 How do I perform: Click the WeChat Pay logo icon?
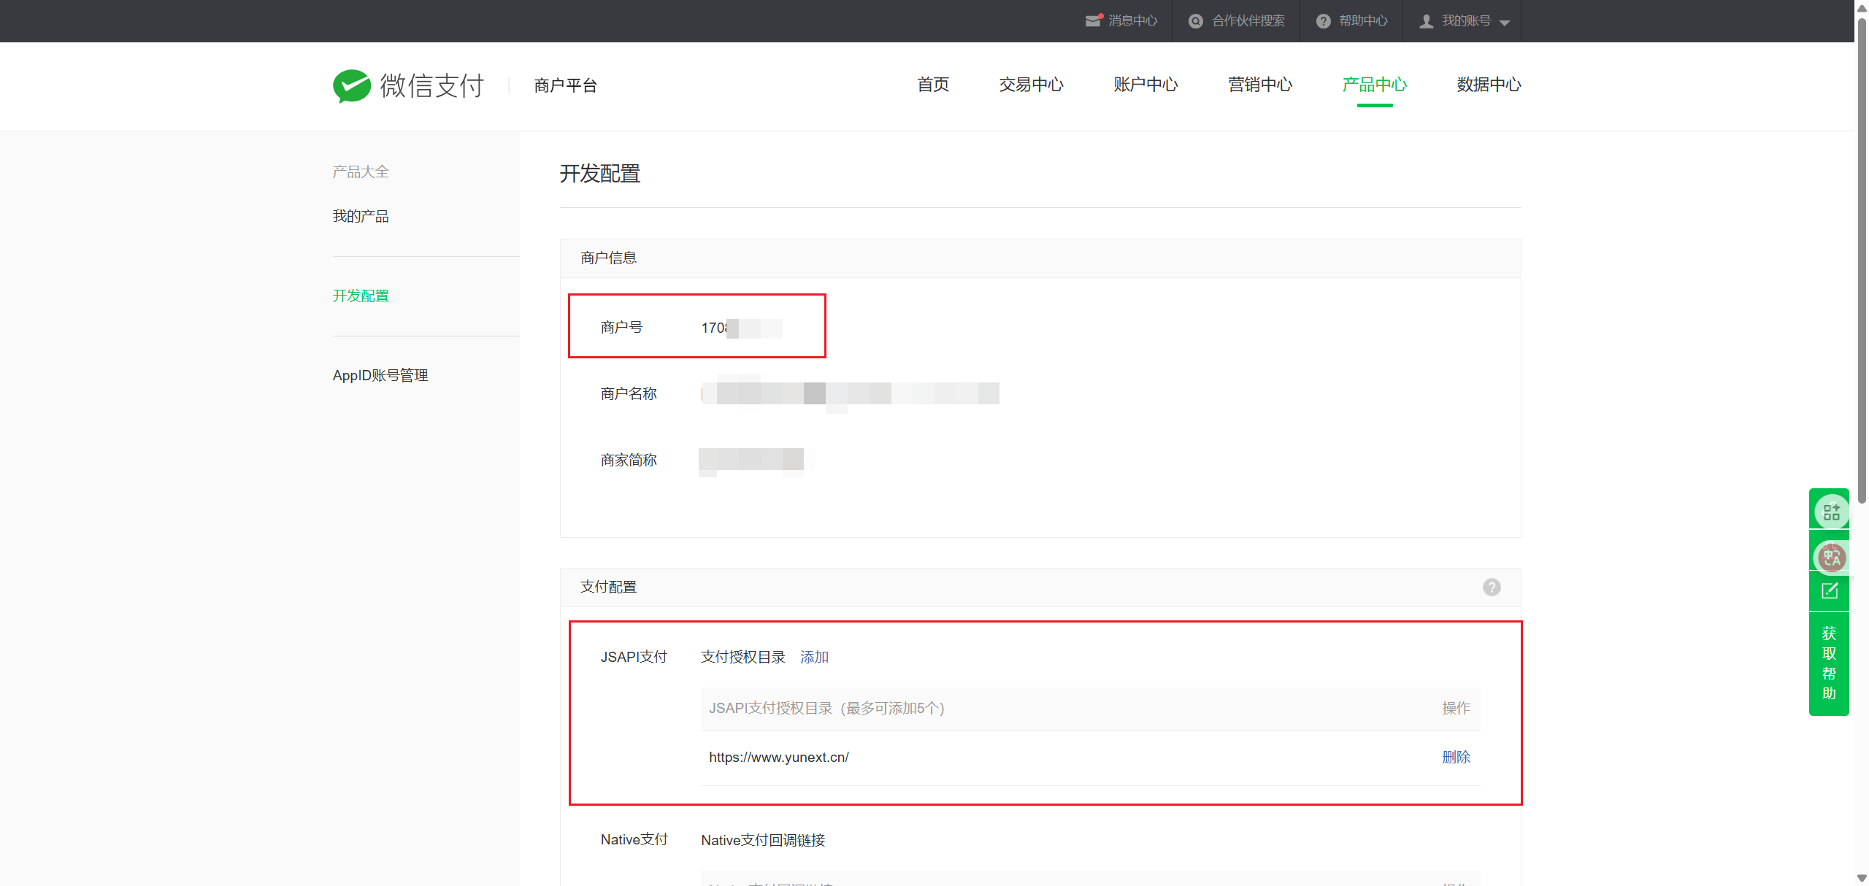(352, 86)
